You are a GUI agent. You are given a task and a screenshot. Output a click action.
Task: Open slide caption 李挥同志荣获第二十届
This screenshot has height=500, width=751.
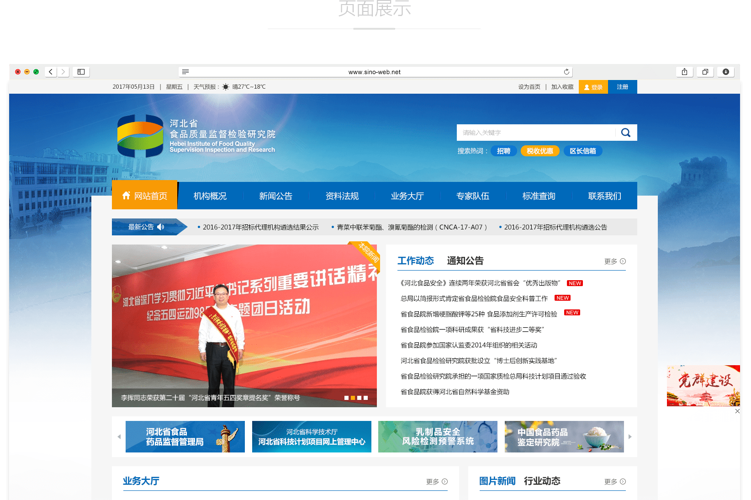211,398
